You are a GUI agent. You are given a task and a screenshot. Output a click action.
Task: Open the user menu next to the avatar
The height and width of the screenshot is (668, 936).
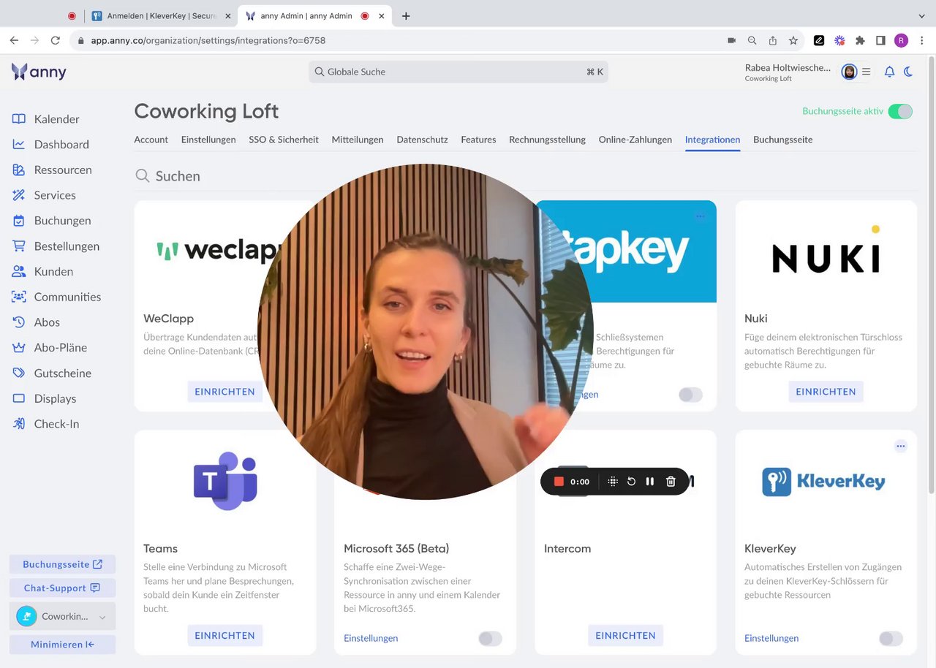coord(866,72)
